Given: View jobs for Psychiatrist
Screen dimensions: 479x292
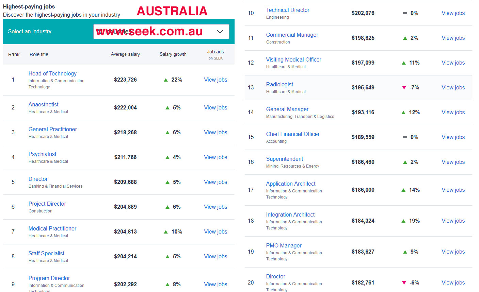Looking at the screenshot, I should coord(215,157).
